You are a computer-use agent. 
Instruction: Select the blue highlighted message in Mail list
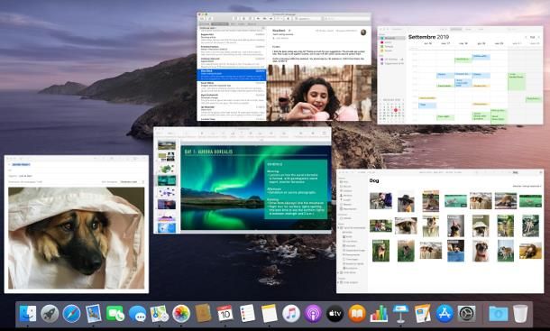click(x=233, y=76)
